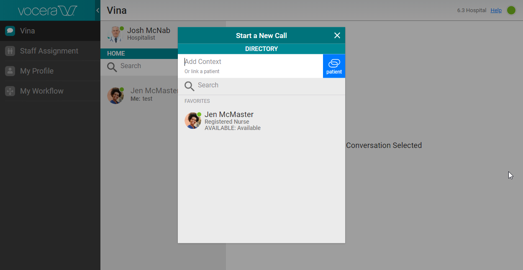This screenshot has height=270, width=523.
Task: Click the Staff Assignment sidebar icon
Action: (x=10, y=51)
